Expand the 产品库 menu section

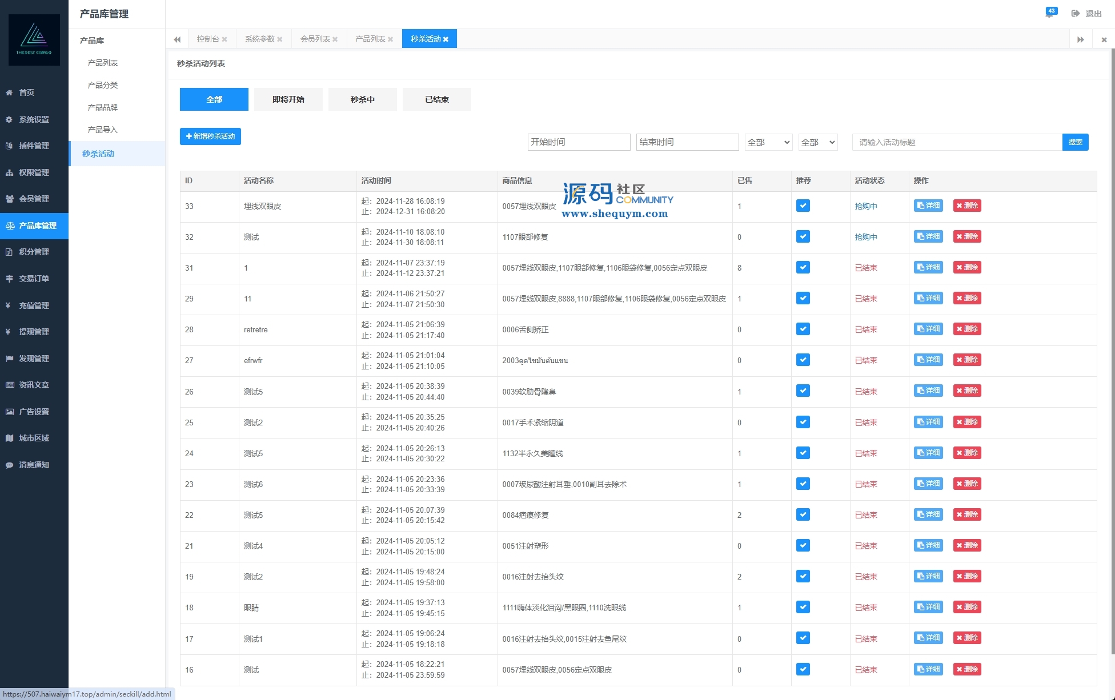(92, 41)
